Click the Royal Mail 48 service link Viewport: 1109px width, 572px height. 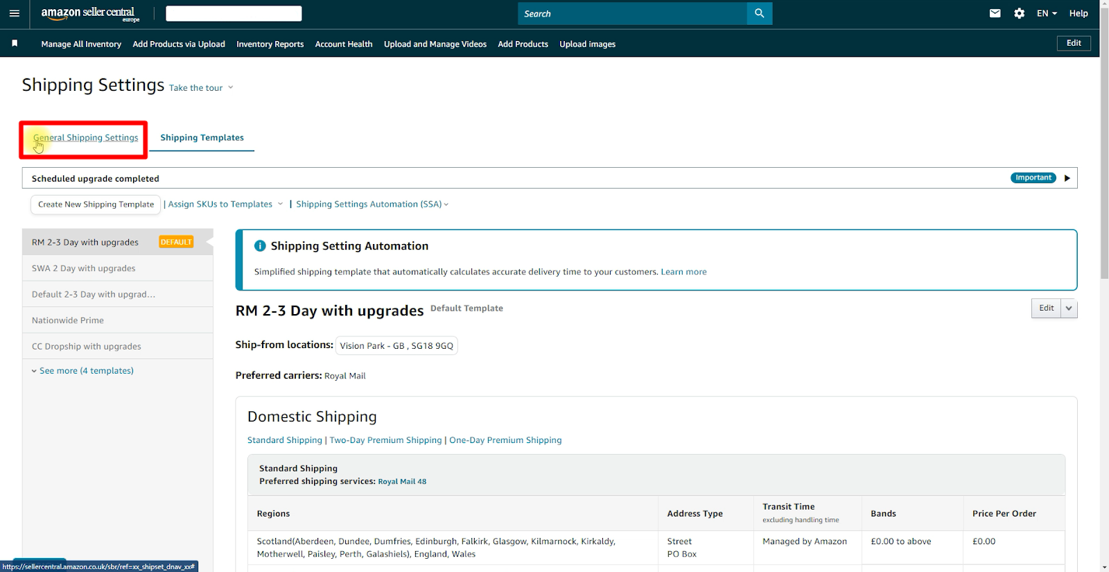pos(402,482)
